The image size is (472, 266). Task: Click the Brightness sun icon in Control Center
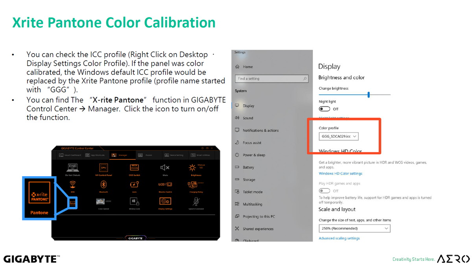[x=192, y=167]
